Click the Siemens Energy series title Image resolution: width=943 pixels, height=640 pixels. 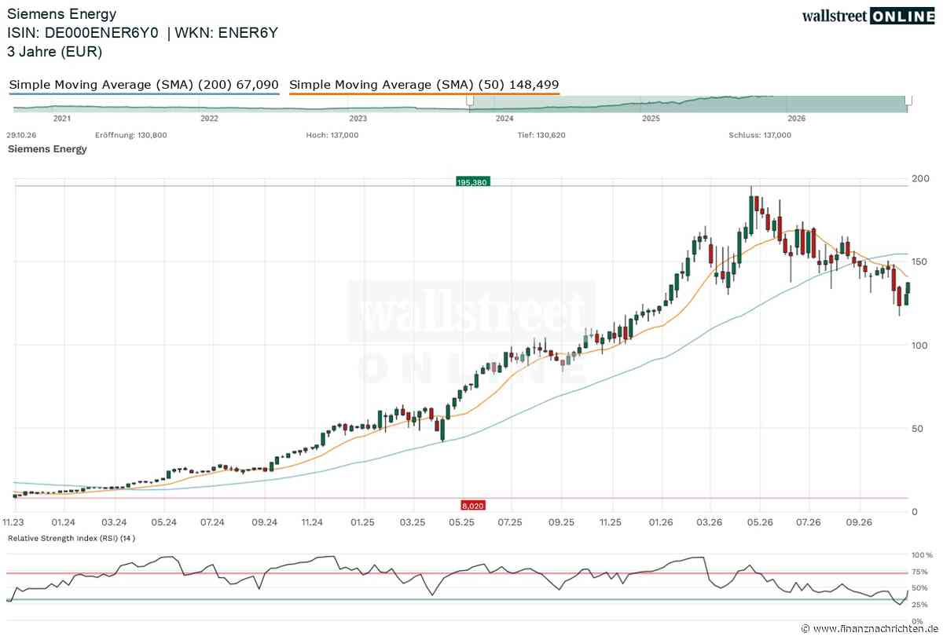pyautogui.click(x=47, y=149)
